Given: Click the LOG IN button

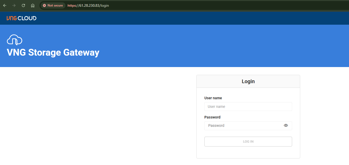Looking at the screenshot, I should coord(248,142).
